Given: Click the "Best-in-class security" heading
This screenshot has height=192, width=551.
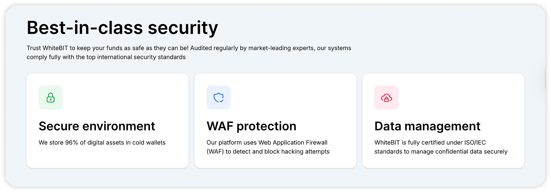Looking at the screenshot, I should [122, 28].
